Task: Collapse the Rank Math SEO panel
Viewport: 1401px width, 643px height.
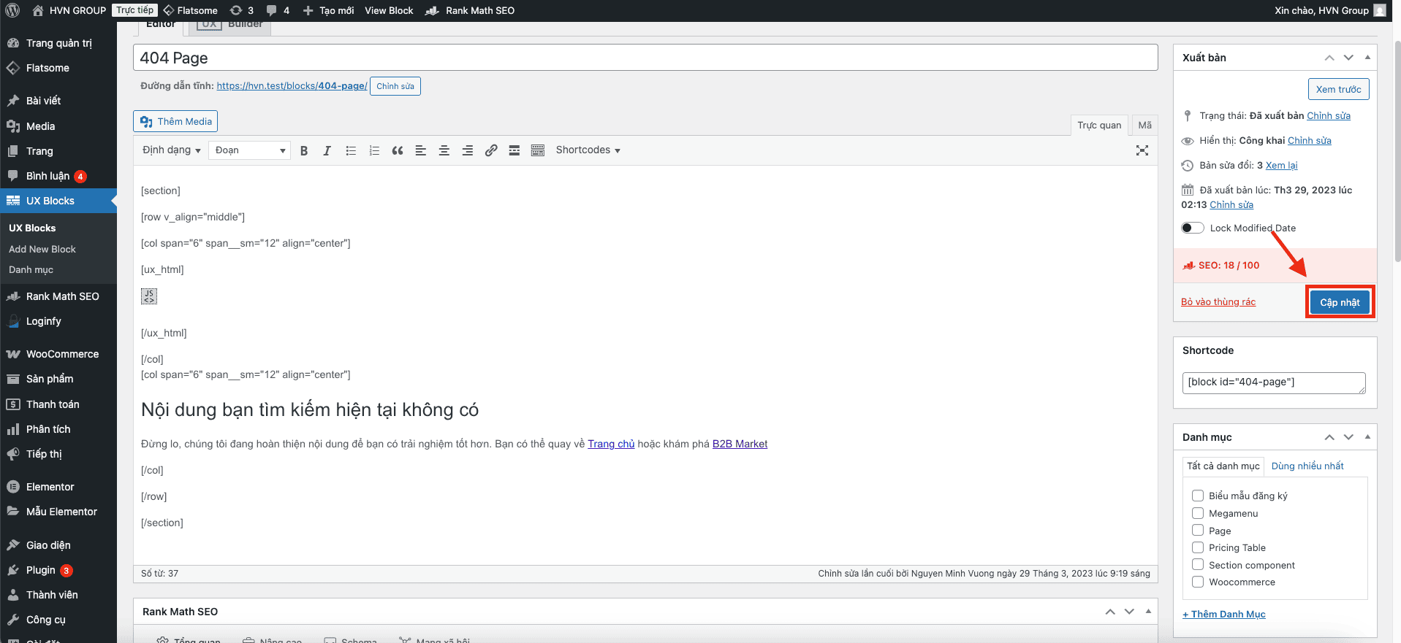Action: click(x=1148, y=612)
